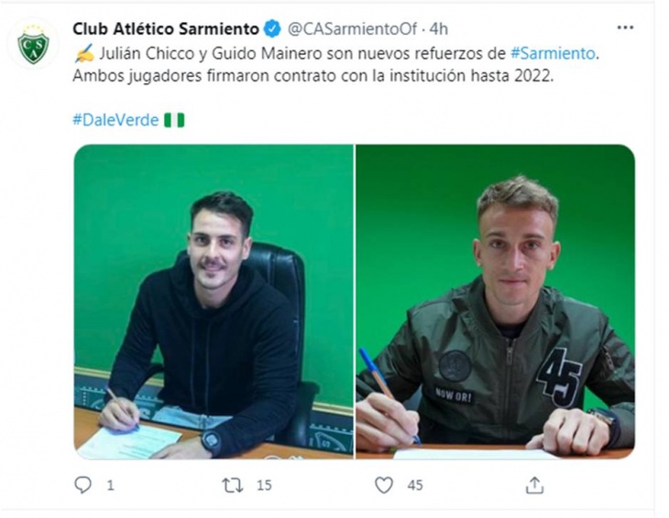Image resolution: width=669 pixels, height=518 pixels.
Task: Open left photo of player in black hoodie
Action: point(214,302)
